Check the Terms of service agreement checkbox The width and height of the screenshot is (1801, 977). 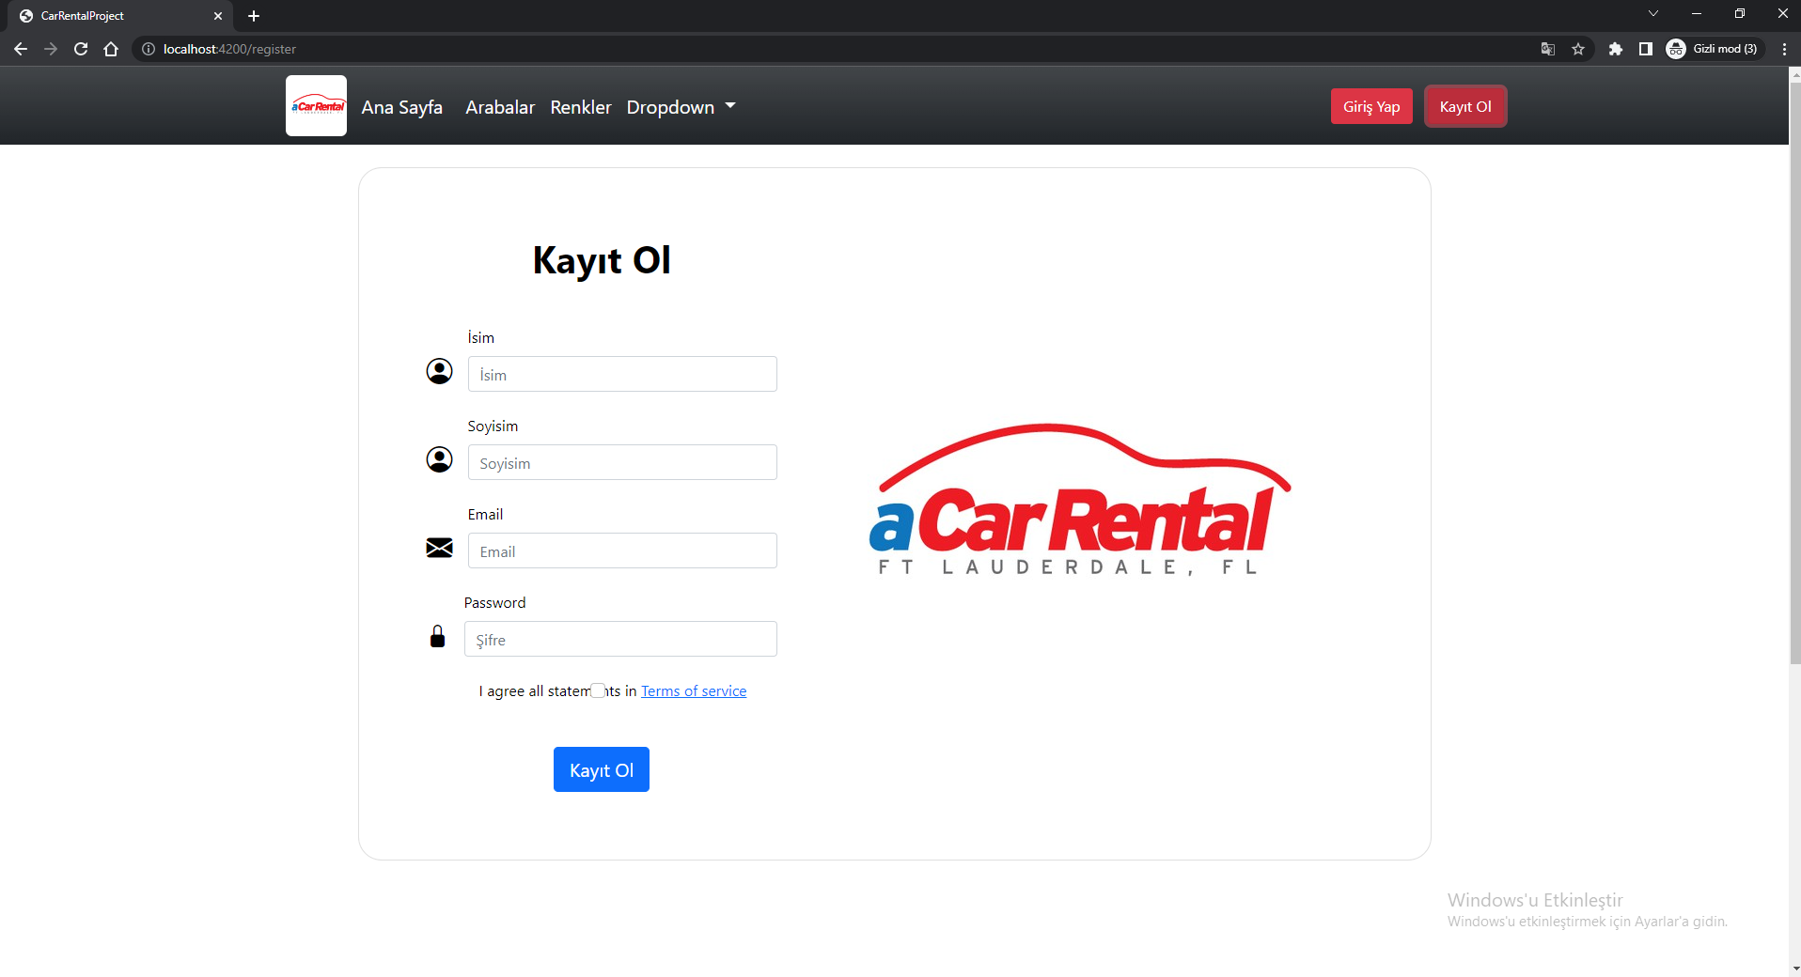[598, 690]
